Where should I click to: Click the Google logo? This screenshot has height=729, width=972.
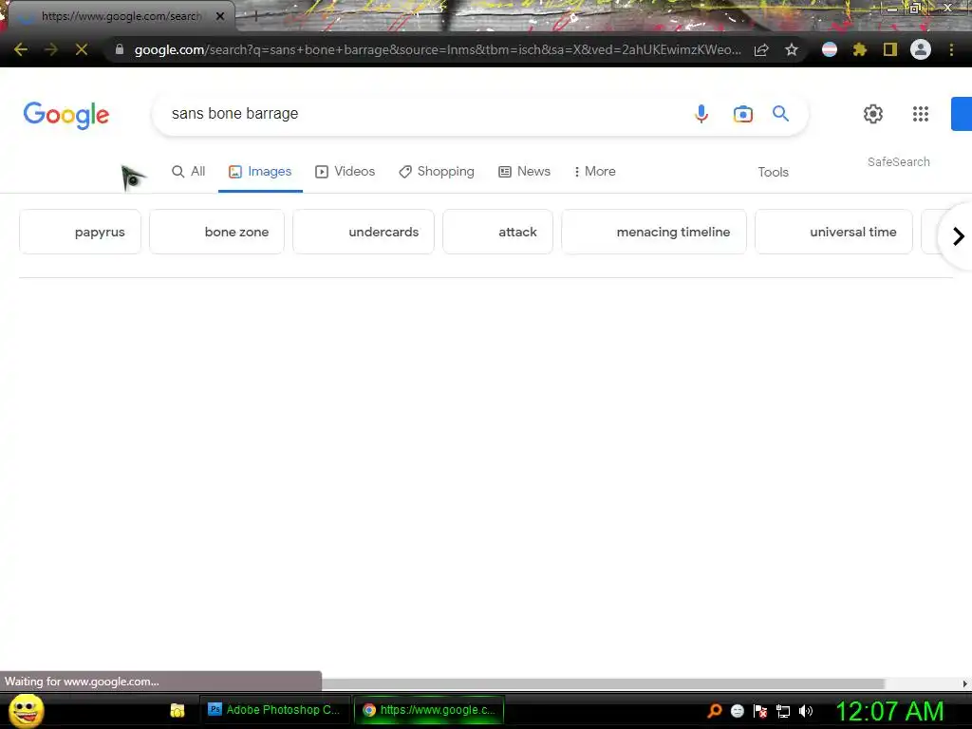(x=66, y=115)
